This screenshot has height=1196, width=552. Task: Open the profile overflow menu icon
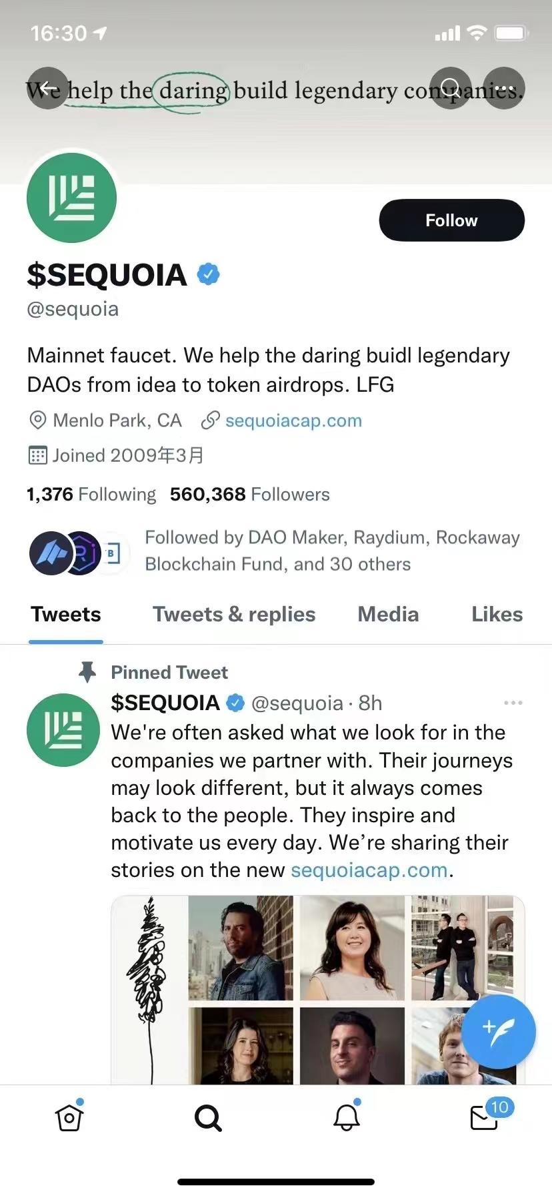pyautogui.click(x=504, y=89)
